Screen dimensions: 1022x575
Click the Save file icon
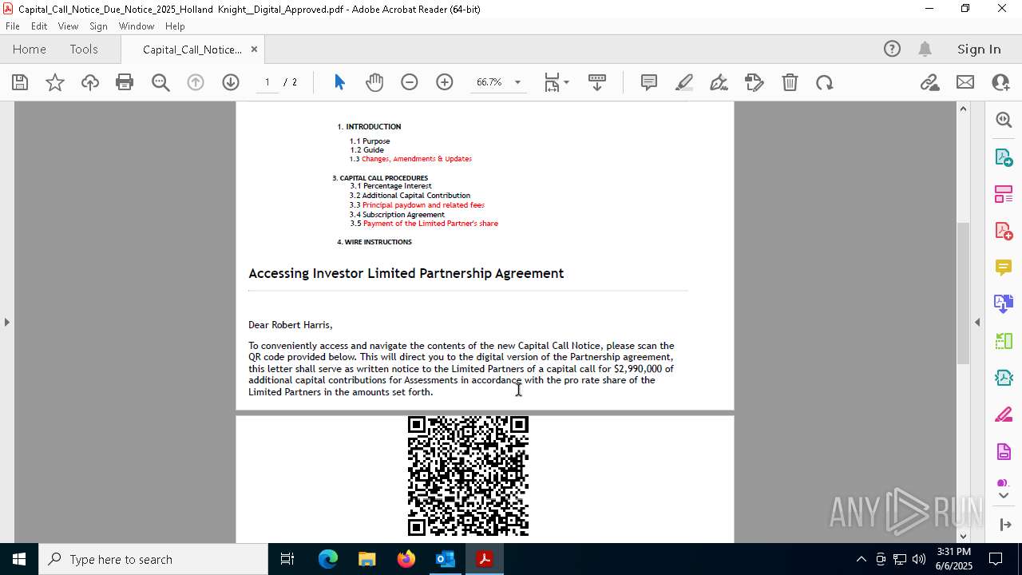pyautogui.click(x=20, y=82)
